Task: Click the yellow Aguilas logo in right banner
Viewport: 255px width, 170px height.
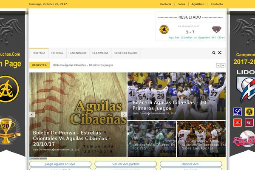Action: pyautogui.click(x=249, y=112)
